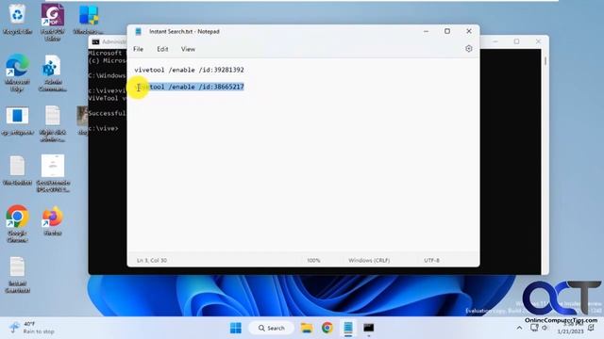Minimize the Notepad window
Screen dimensions: 604x339
point(426,31)
